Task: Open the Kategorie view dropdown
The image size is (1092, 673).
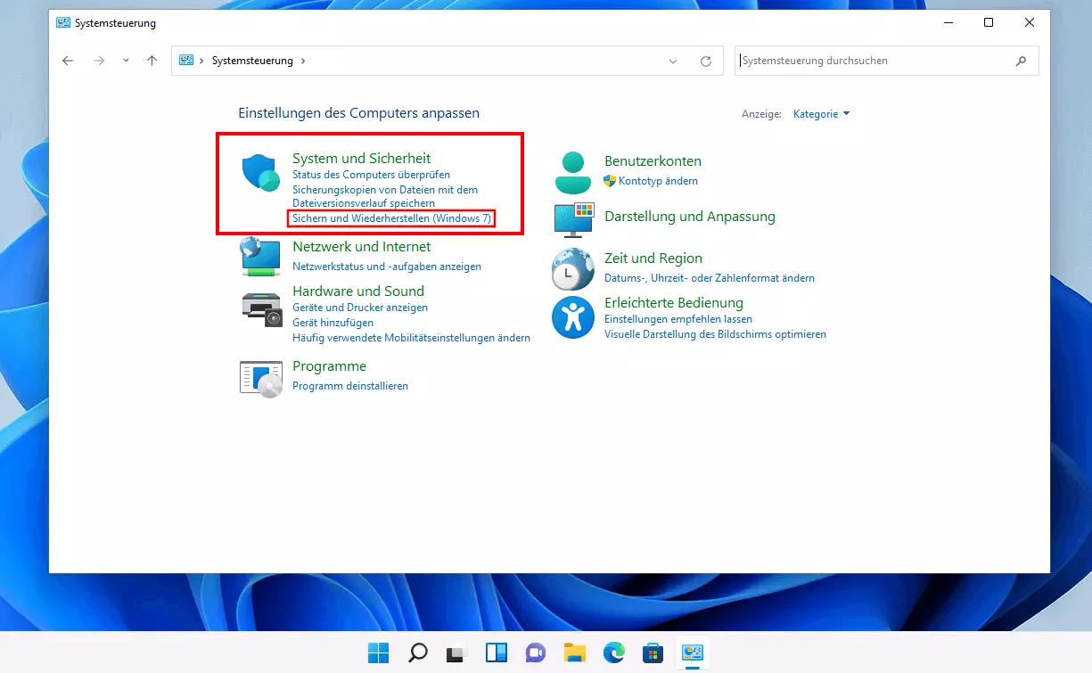Action: [x=821, y=114]
